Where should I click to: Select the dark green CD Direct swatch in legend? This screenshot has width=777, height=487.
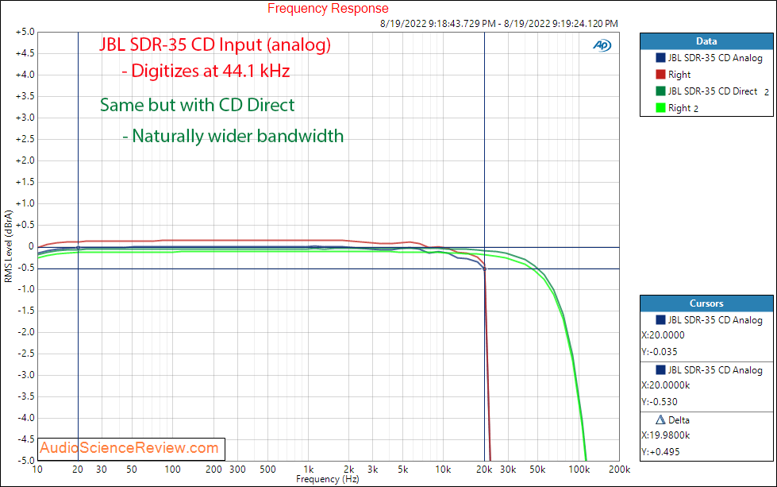point(660,91)
